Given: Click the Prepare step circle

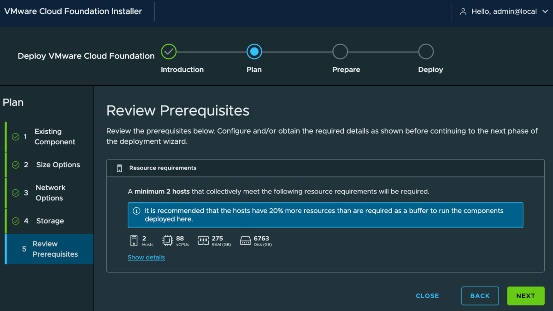Looking at the screenshot, I should coord(340,52).
